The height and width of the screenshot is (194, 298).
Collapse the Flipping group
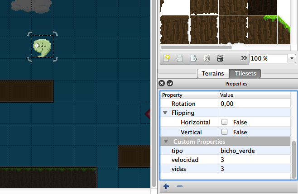point(165,113)
